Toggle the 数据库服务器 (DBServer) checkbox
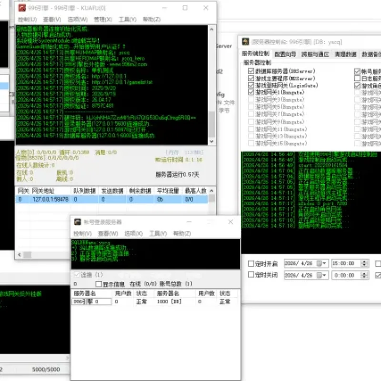381x381 pixels. 251,71
